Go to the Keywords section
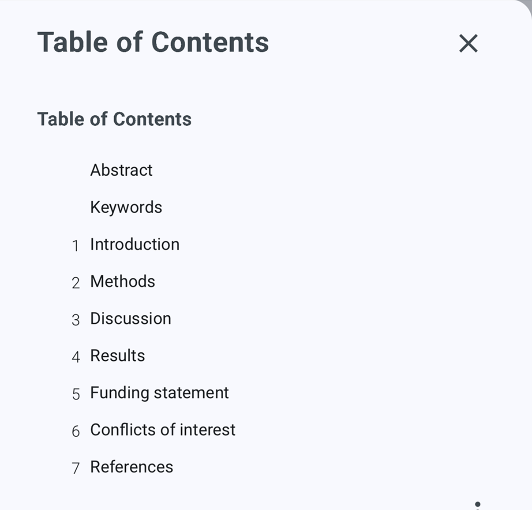The width and height of the screenshot is (532, 510). (126, 207)
